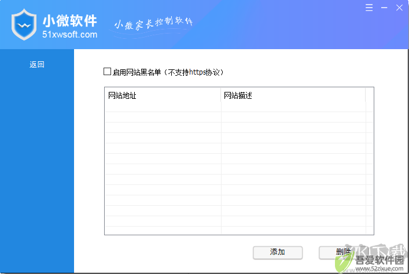
Task: Click the 网站描述 column header
Action: [293, 95]
